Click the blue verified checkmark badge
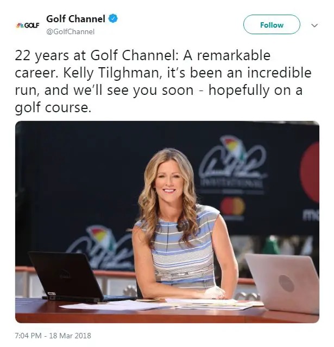Viewport: 334px width, 347px height. tap(113, 18)
